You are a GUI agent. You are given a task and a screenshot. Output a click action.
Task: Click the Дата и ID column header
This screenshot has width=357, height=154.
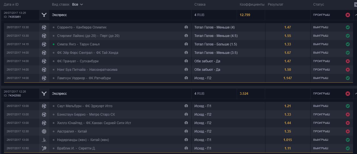(11, 5)
